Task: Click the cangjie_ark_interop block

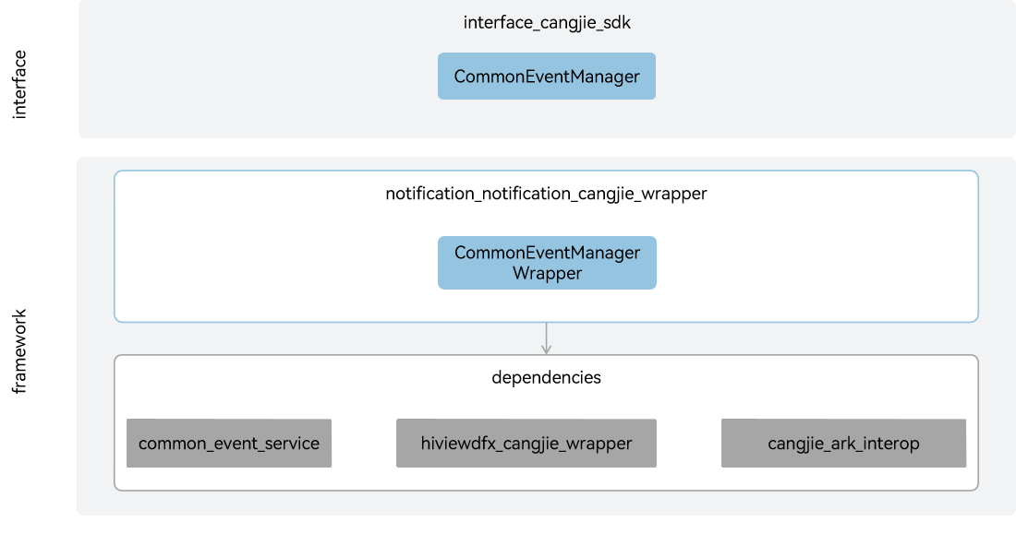Action: pyautogui.click(x=843, y=444)
